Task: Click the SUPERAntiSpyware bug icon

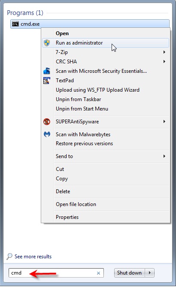Action: pyautogui.click(x=47, y=122)
